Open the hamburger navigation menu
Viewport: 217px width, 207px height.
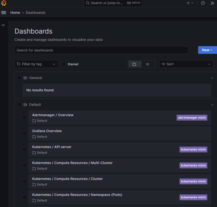click(x=4, y=13)
